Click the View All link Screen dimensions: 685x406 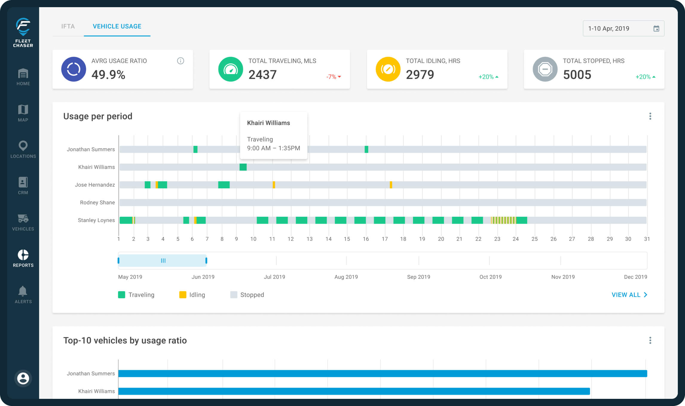[629, 295]
